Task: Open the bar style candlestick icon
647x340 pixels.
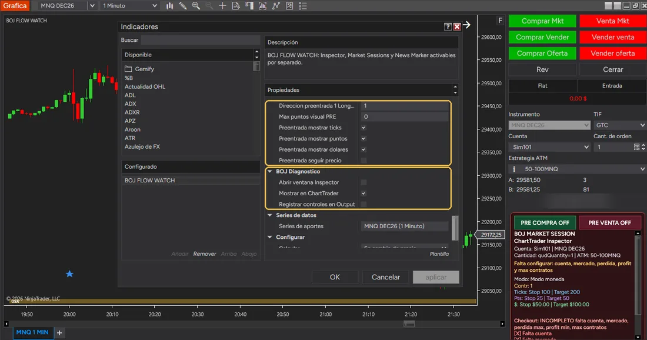Action: coord(169,6)
